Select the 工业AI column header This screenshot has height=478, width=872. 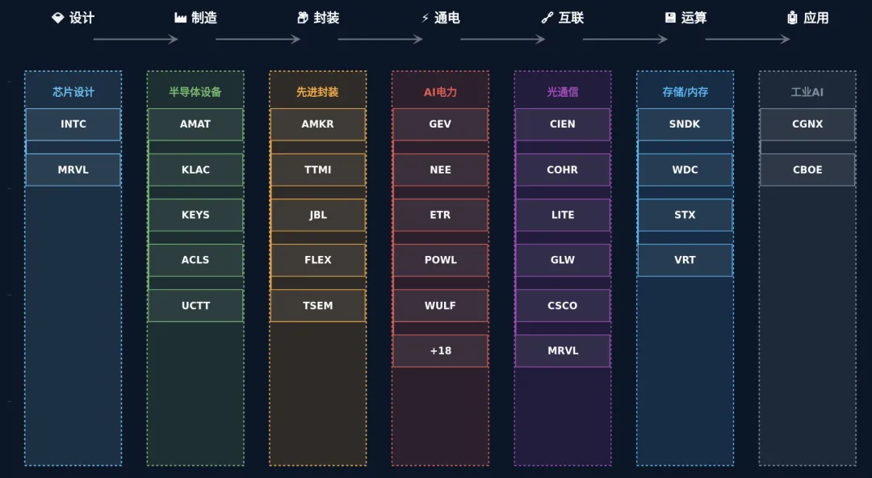[807, 92]
